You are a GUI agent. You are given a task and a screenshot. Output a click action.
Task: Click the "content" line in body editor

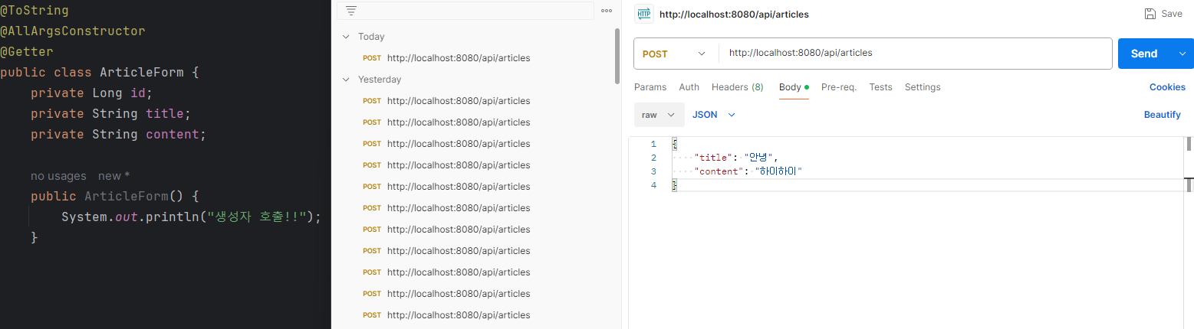tap(748, 171)
